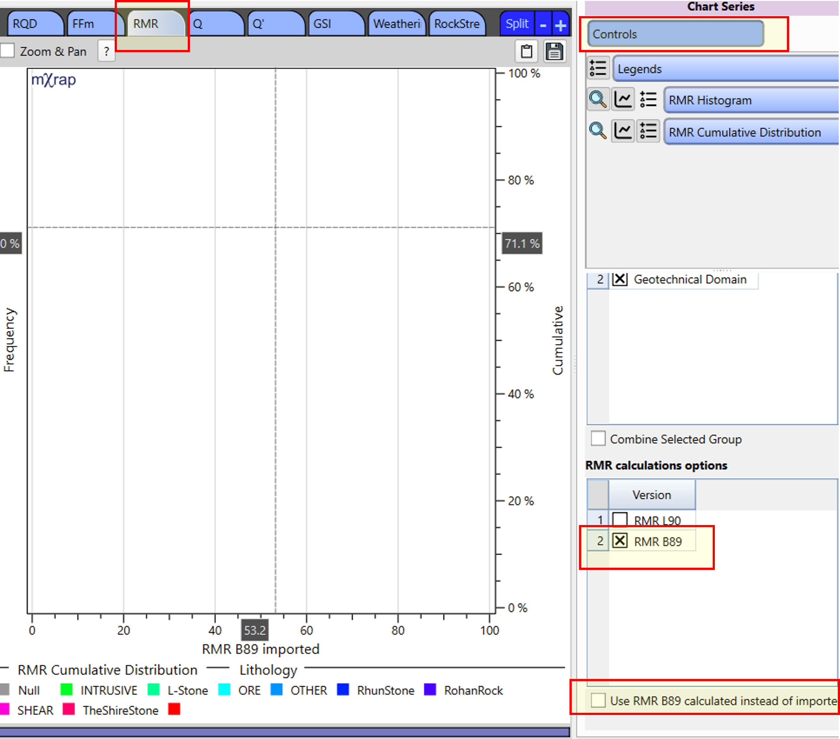Click the line-chart icon for RMR Cumulative Distribution
This screenshot has width=840, height=739.
point(623,131)
